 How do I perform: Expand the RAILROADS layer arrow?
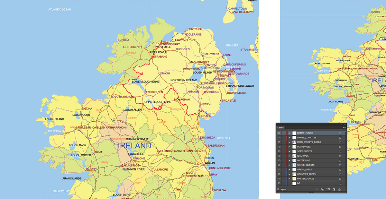(289, 156)
